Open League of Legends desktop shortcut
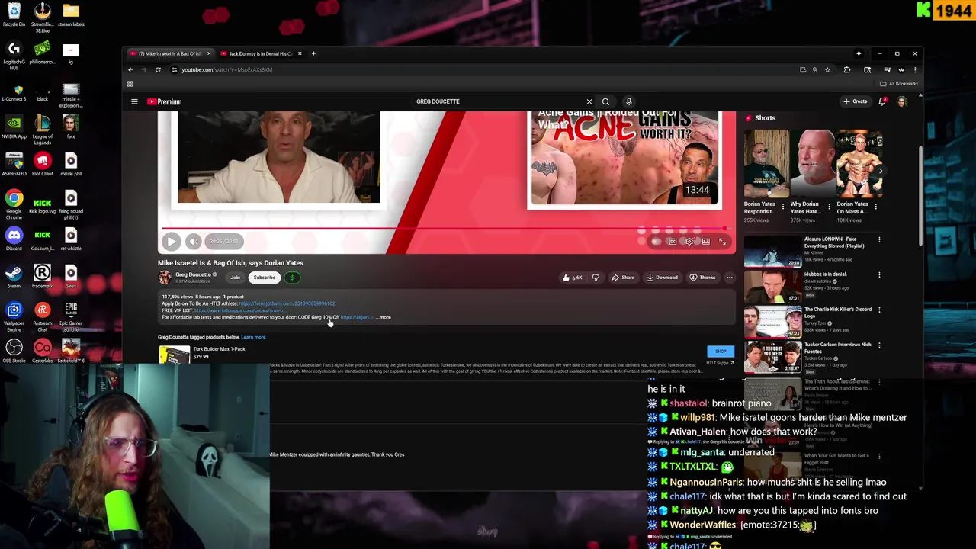This screenshot has width=976, height=549. (42, 128)
